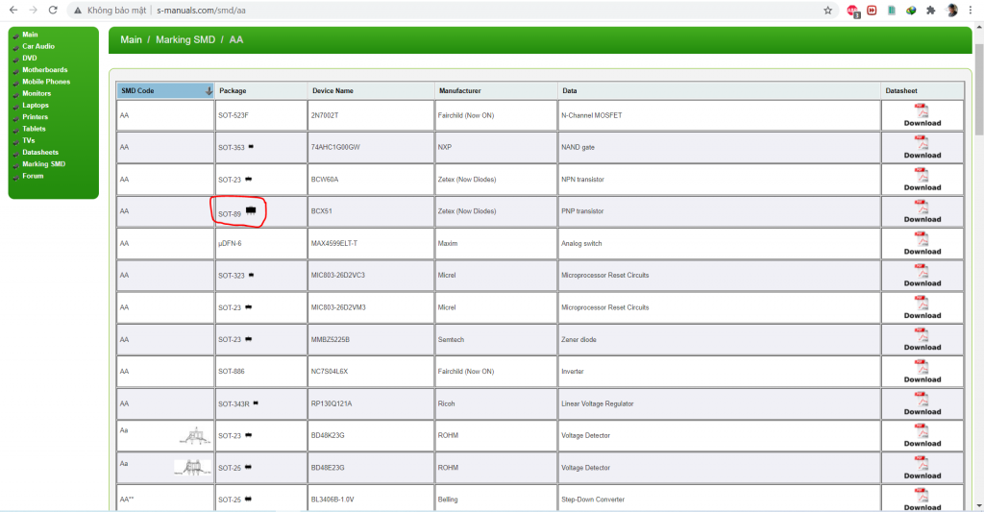Click the Package column header
This screenshot has height=512, width=984.
[261, 91]
